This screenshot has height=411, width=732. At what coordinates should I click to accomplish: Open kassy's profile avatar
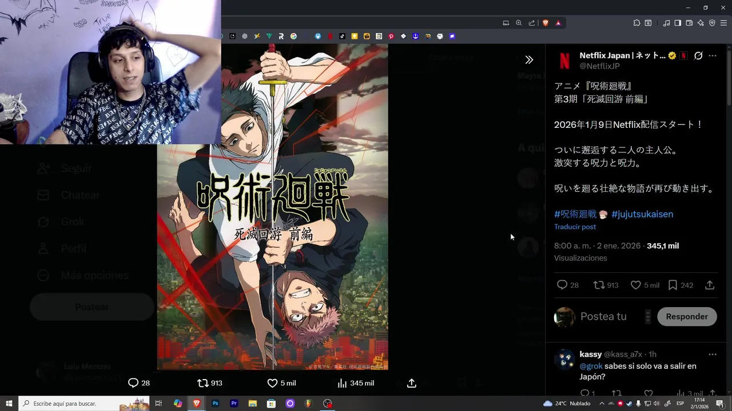click(564, 360)
